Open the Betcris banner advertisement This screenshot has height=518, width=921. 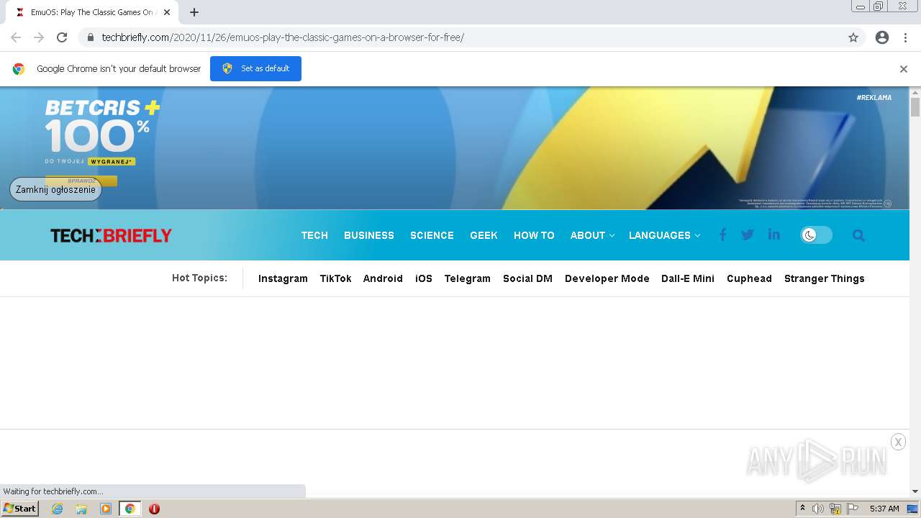[455, 148]
